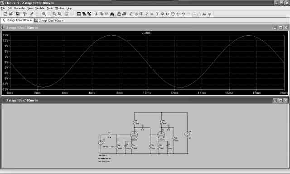Click the Find binoculars icon
This screenshot has height=174, width=290.
[x=112, y=14]
